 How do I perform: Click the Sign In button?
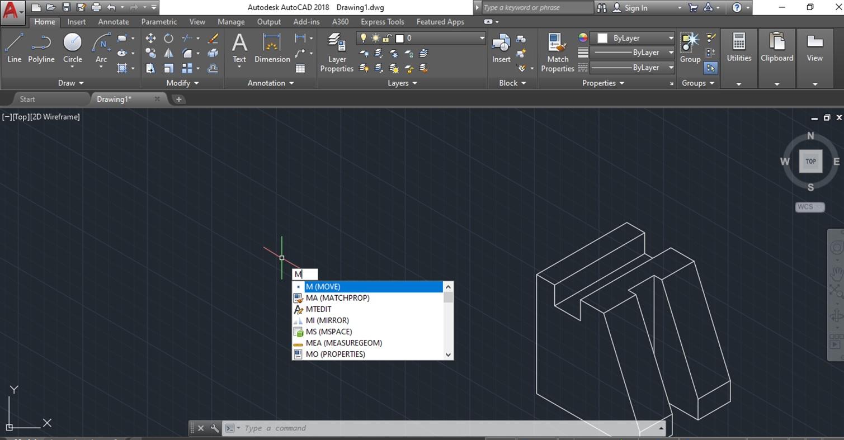tap(636, 8)
